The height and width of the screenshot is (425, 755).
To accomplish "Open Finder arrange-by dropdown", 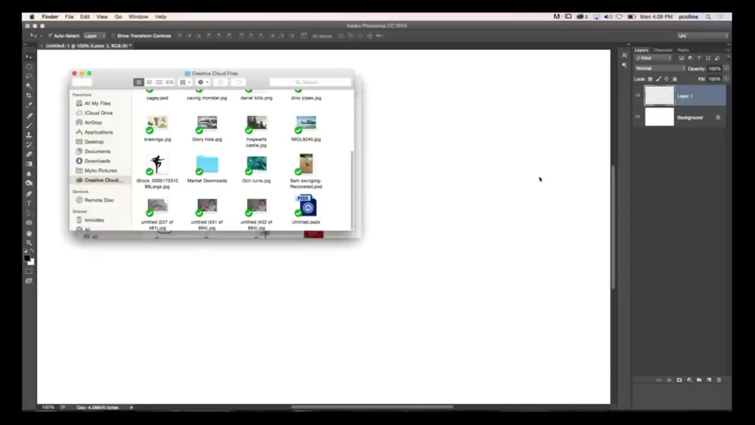I will [185, 82].
